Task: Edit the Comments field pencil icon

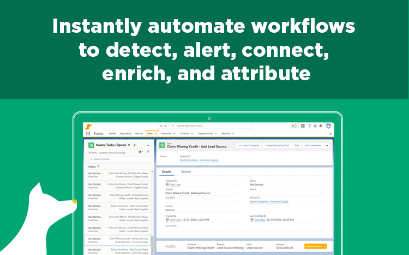Action: click(322, 229)
